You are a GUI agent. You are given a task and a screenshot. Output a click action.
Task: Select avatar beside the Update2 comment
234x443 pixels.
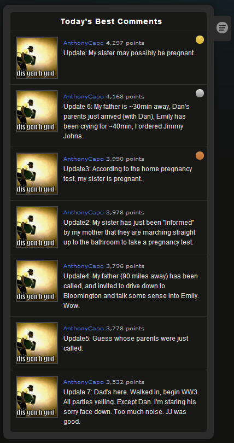click(x=37, y=228)
